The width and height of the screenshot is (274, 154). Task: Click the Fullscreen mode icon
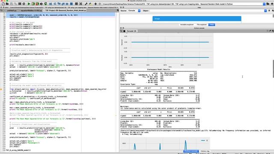tap(81, 4)
